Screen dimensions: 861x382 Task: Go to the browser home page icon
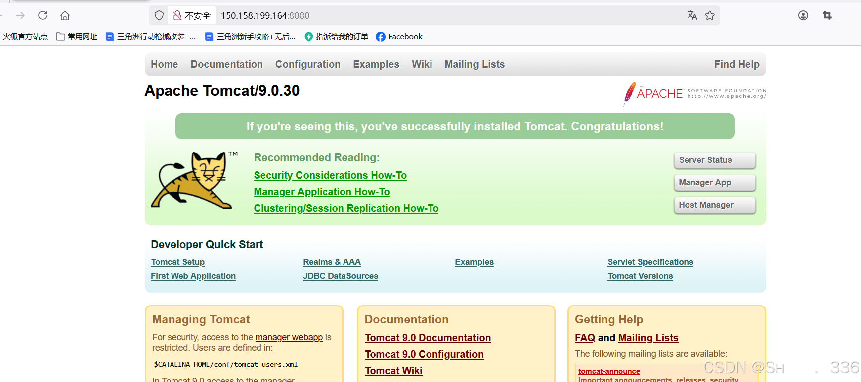click(x=65, y=16)
